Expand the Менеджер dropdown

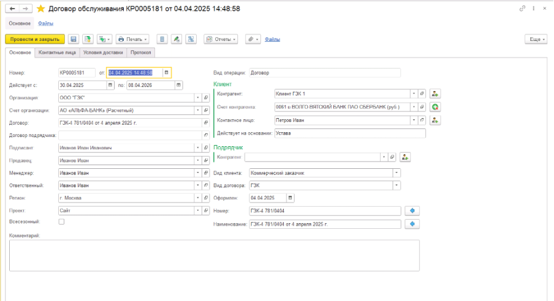point(198,173)
